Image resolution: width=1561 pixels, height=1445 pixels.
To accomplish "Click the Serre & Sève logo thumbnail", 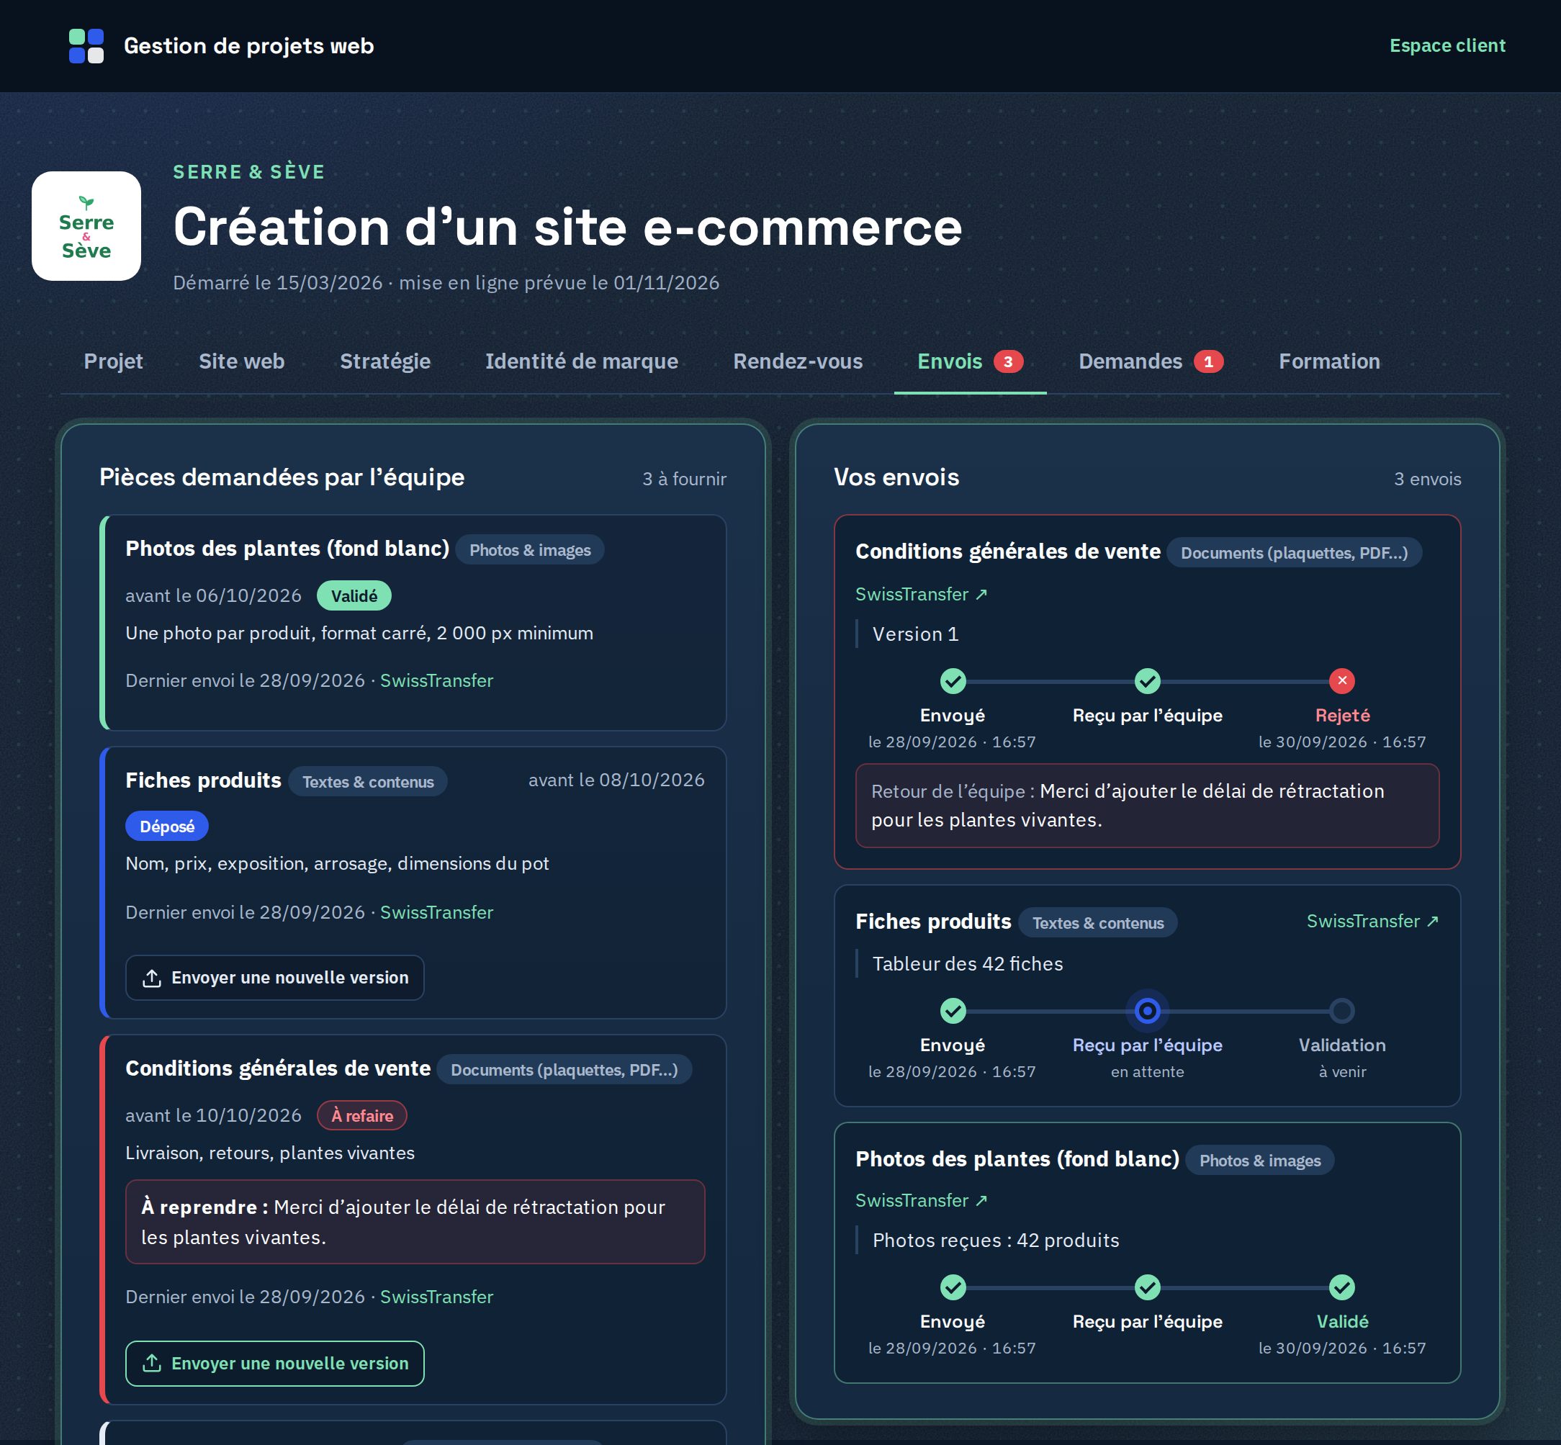I will 86,226.
